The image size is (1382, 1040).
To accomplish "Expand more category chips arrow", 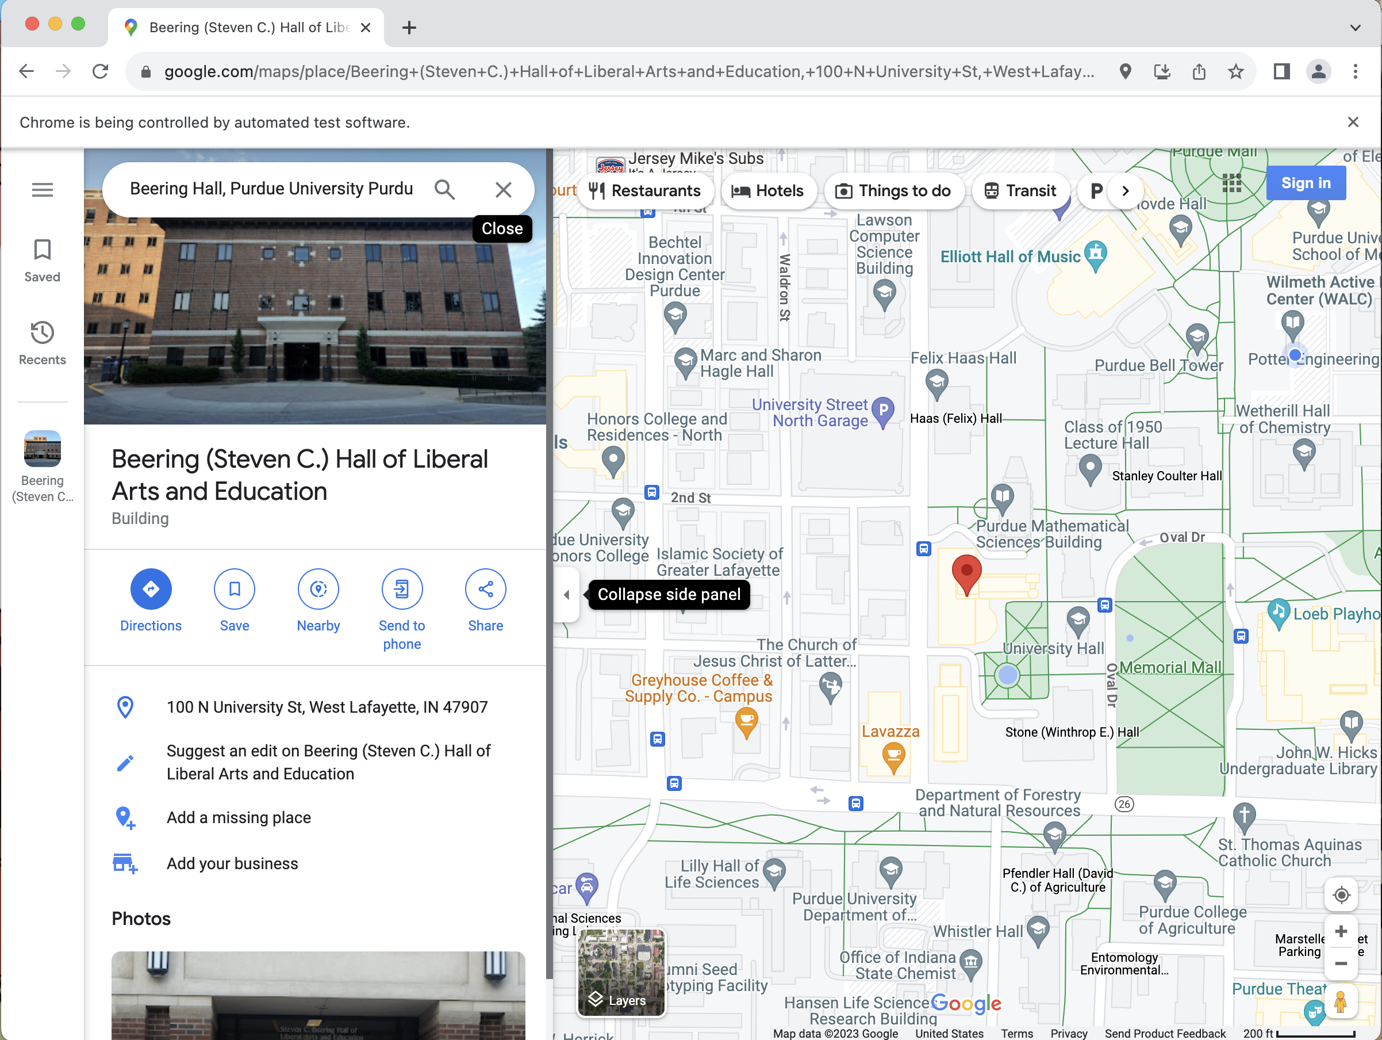I will click(1125, 190).
